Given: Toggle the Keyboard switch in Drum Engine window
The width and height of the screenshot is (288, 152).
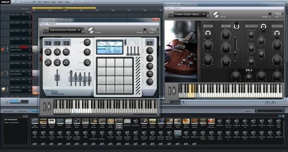Looking at the screenshot, I should (x=145, y=30).
